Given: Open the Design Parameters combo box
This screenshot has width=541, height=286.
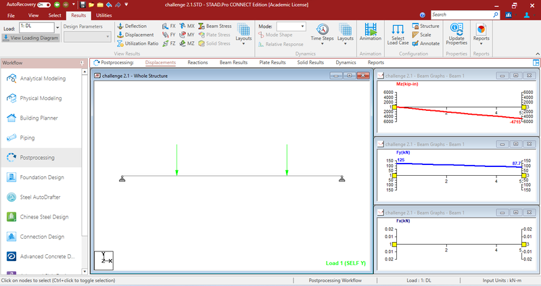Looking at the screenshot, I should [x=87, y=37].
